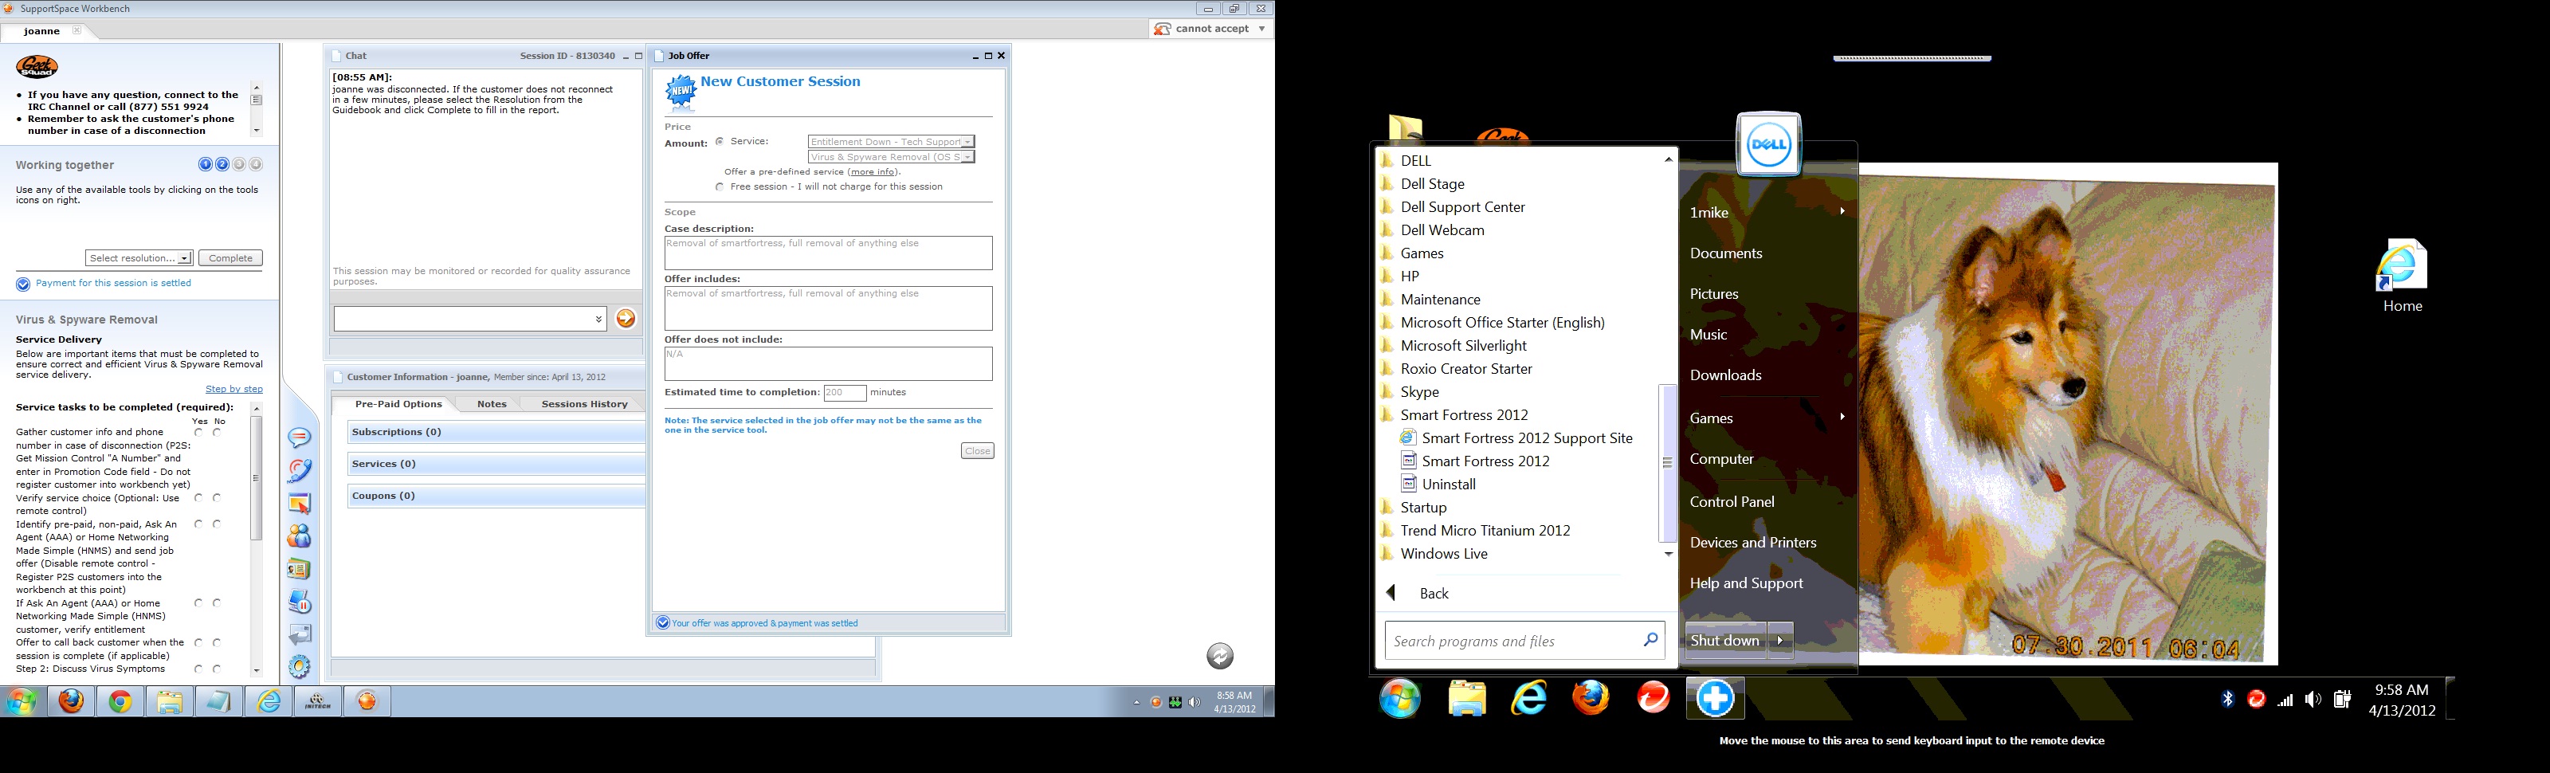
Task: Open the Select resolution dropdown
Action: [x=139, y=258]
